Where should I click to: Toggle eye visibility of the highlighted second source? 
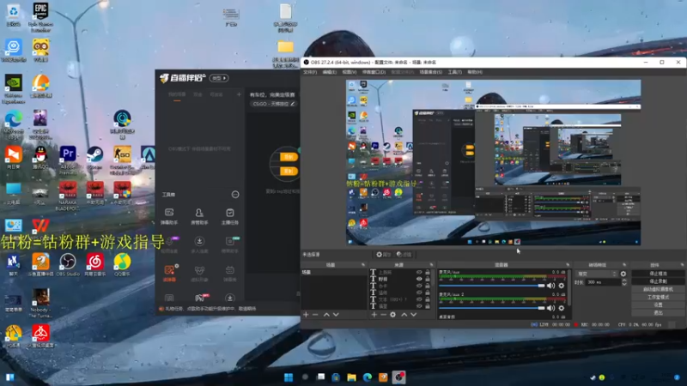point(419,279)
